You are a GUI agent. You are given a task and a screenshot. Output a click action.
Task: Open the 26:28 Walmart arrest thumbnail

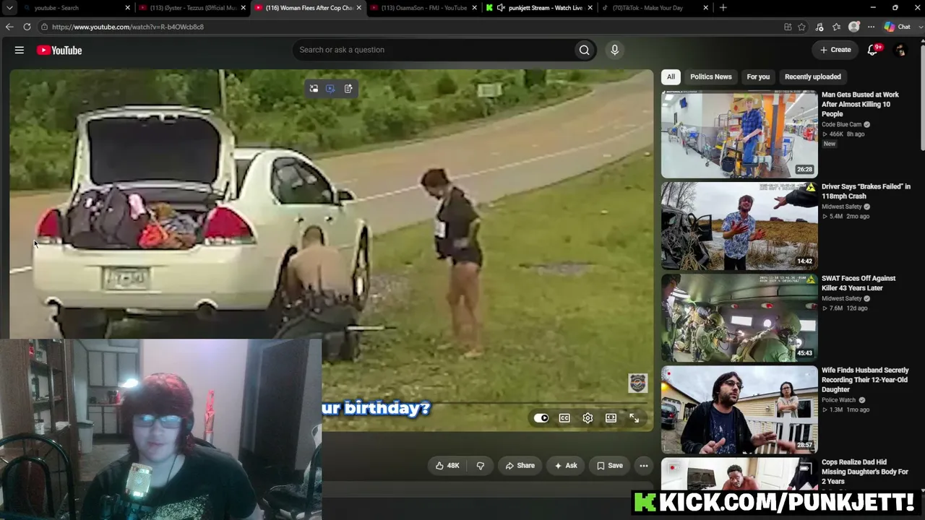point(739,134)
